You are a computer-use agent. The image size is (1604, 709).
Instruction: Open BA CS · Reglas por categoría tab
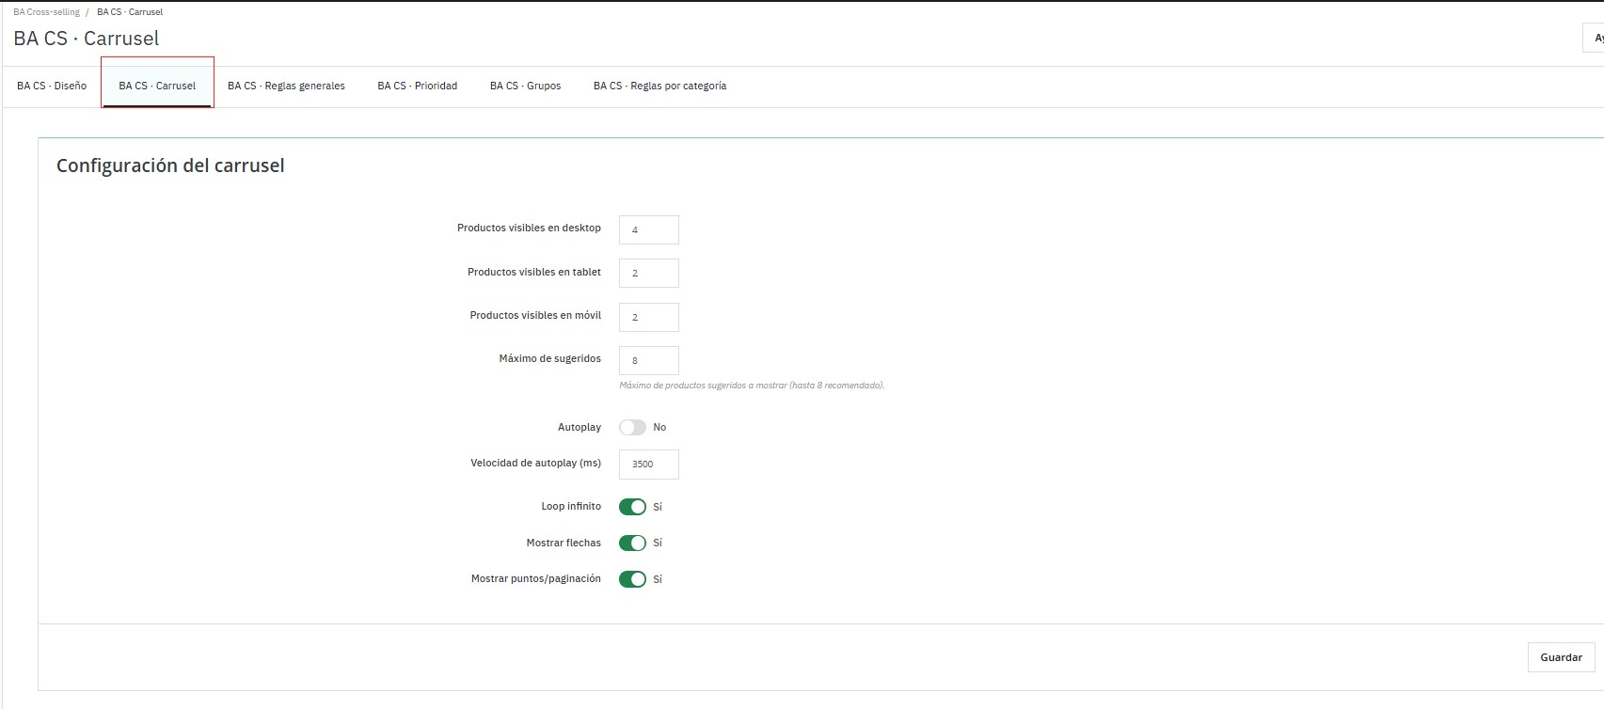tap(659, 86)
